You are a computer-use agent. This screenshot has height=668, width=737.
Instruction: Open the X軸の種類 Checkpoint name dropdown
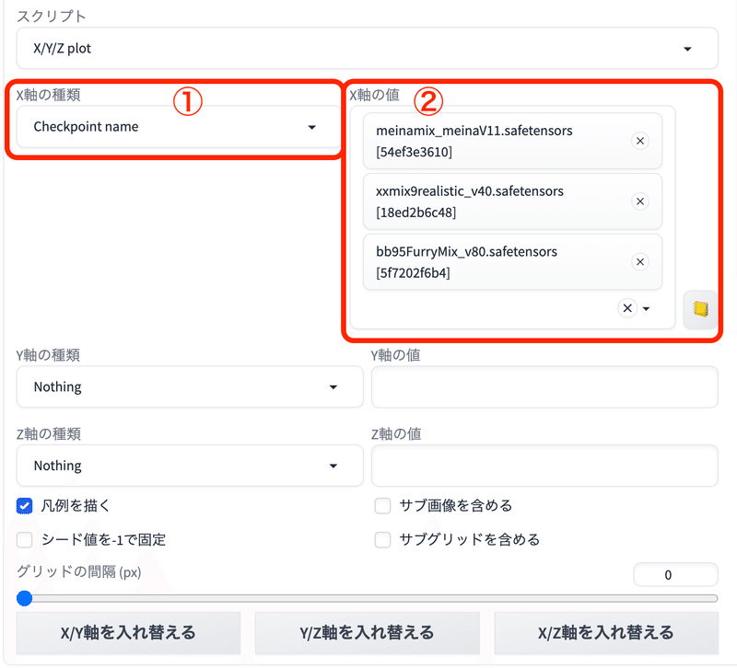(x=179, y=127)
